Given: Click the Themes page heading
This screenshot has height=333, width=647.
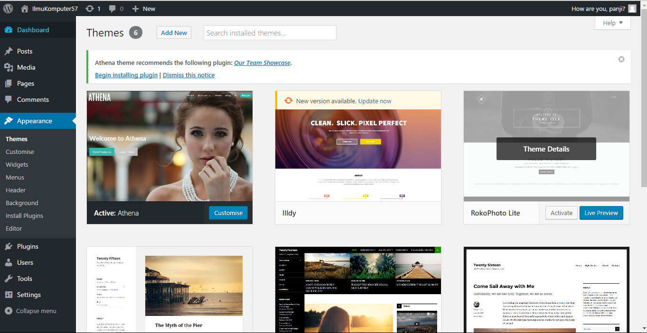Looking at the screenshot, I should pyautogui.click(x=105, y=33).
